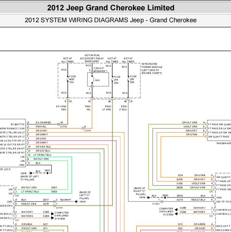Viewport: 231px width, 232px height.
Task: Click the "D503" circuit code
Action: [x=54, y=192]
